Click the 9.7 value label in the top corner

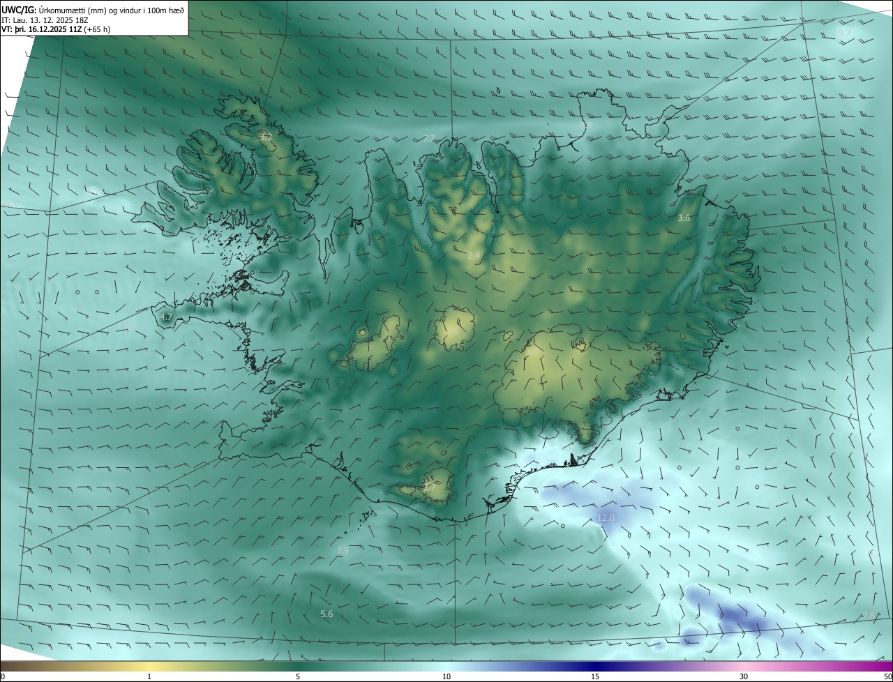[x=844, y=33]
